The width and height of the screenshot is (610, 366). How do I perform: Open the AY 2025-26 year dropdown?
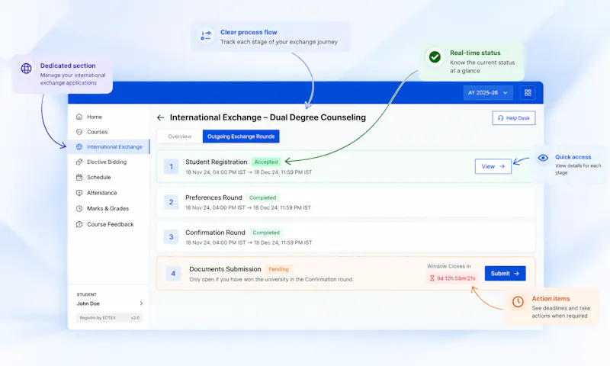(x=488, y=92)
